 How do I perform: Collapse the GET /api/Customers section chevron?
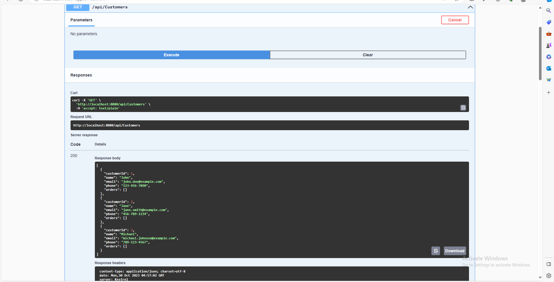click(470, 7)
